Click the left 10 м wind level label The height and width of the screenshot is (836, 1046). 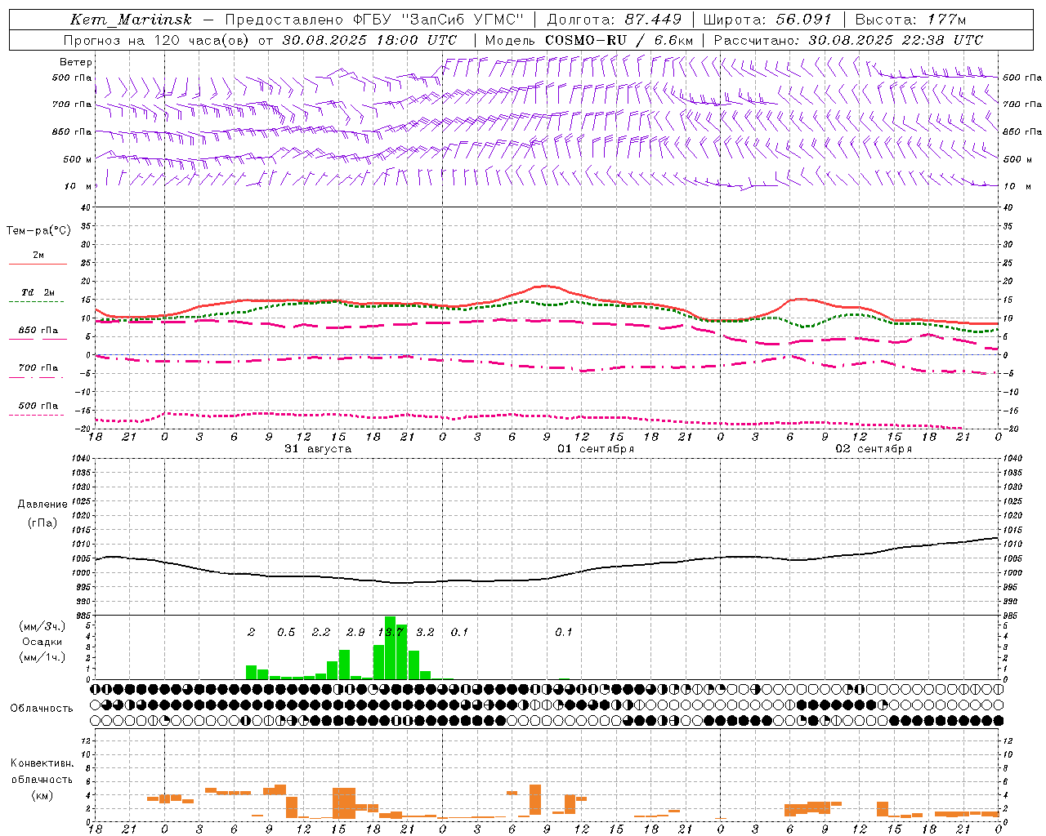(78, 186)
